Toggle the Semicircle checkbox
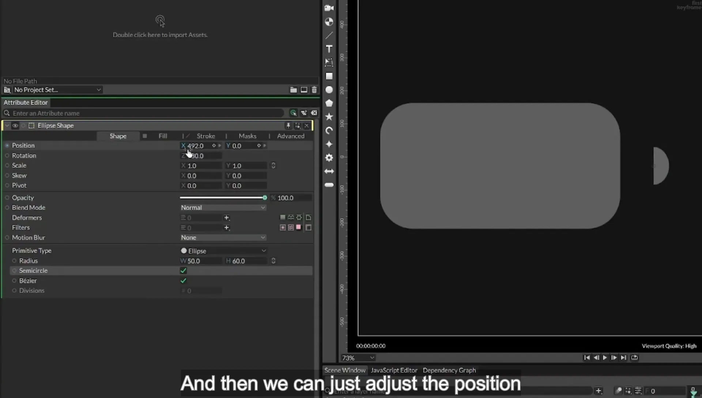This screenshot has height=398, width=702. [184, 271]
